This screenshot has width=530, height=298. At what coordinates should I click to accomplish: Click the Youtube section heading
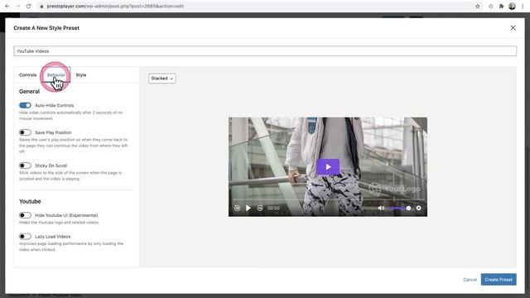click(30, 201)
